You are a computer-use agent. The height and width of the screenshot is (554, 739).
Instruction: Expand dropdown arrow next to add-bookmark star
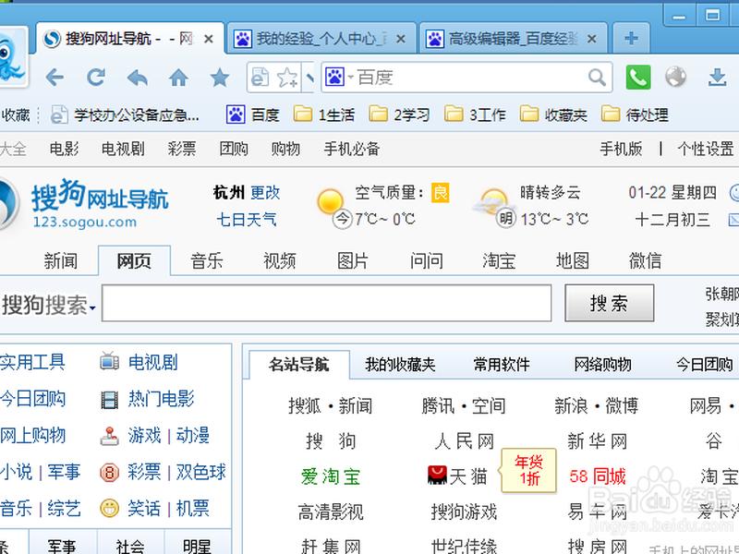(x=309, y=78)
